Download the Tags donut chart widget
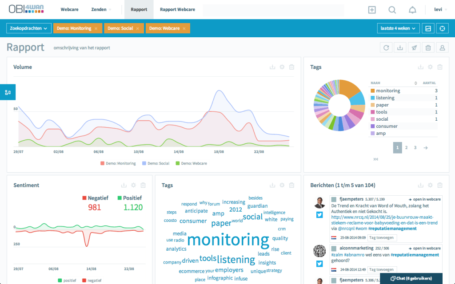455x284 pixels. (420, 67)
